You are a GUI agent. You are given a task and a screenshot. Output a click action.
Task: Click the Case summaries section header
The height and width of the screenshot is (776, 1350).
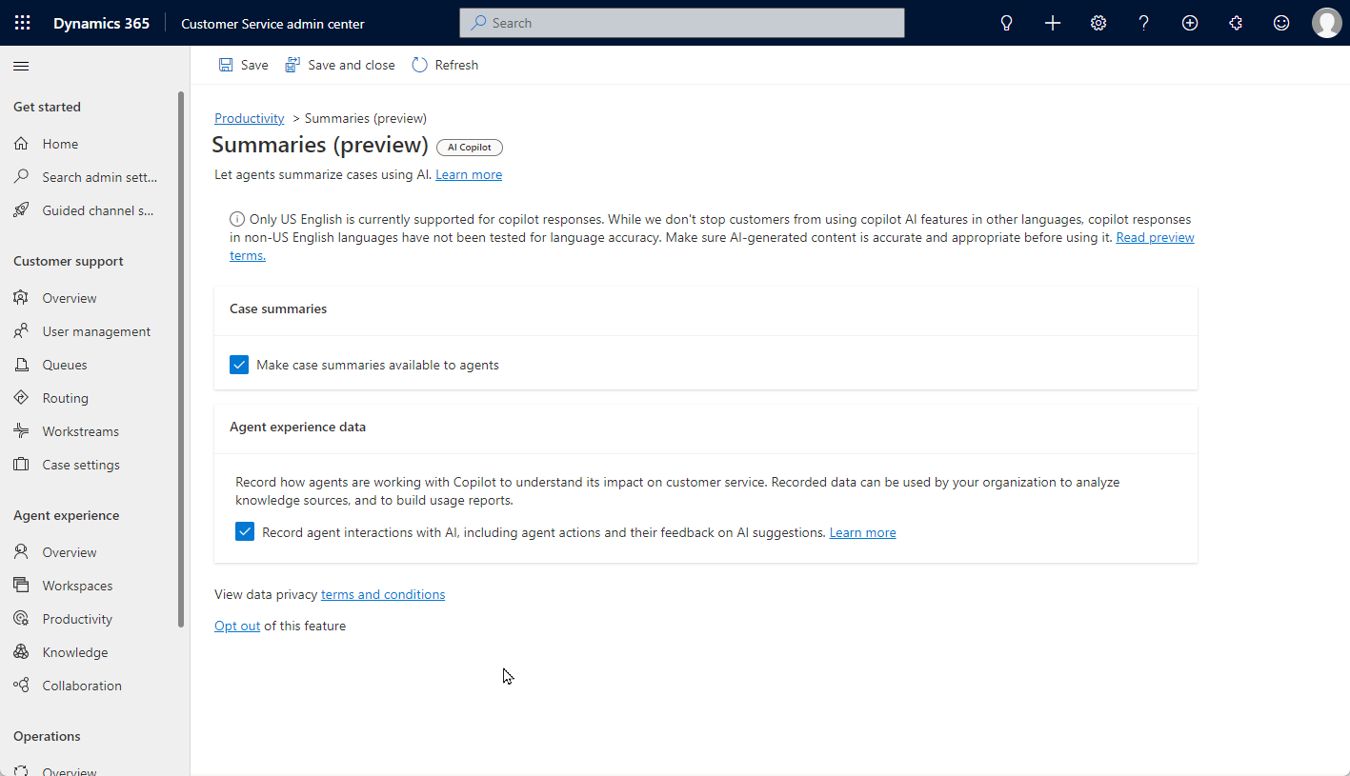click(278, 308)
